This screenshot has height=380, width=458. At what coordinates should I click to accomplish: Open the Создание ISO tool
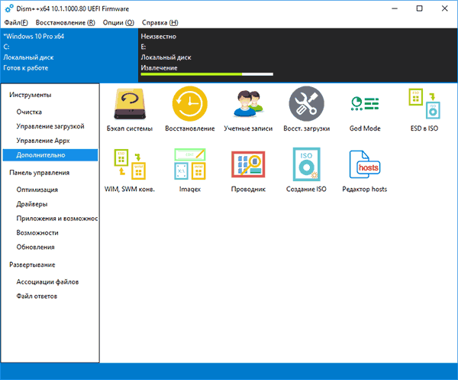(x=306, y=171)
